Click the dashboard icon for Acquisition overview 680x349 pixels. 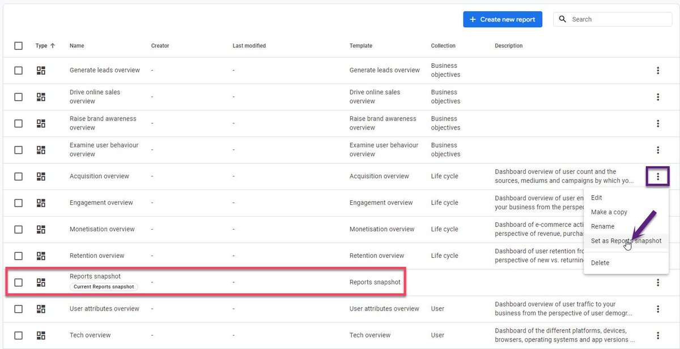tap(41, 176)
